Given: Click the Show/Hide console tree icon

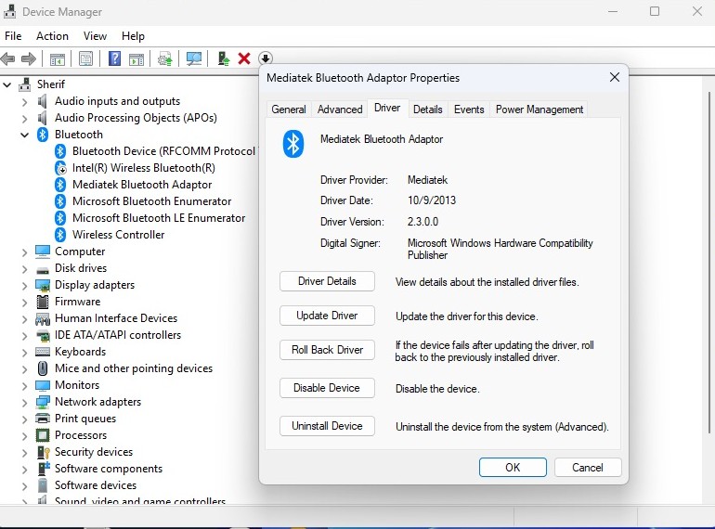Looking at the screenshot, I should [x=58, y=58].
